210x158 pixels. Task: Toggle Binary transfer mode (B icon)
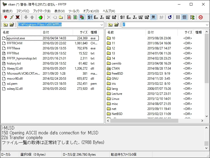(75, 17)
